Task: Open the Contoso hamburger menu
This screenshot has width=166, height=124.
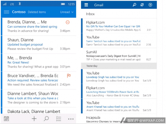Action: point(7,12)
